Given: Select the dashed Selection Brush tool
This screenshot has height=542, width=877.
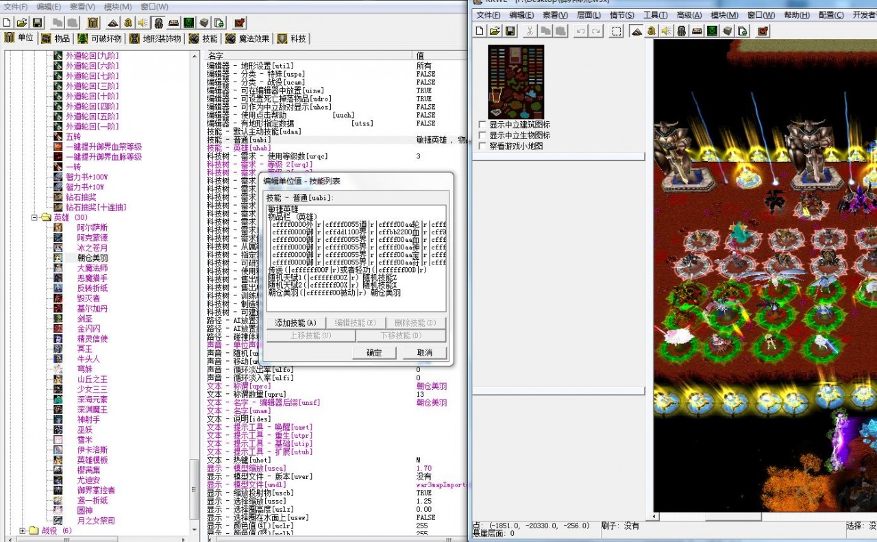Looking at the screenshot, I should pyautogui.click(x=617, y=31).
